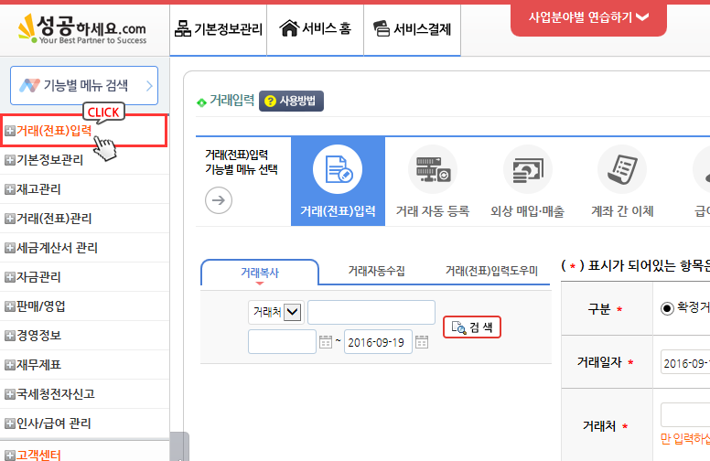710x461 pixels.
Task: Click the 거래처 search text field
Action: [x=371, y=312]
